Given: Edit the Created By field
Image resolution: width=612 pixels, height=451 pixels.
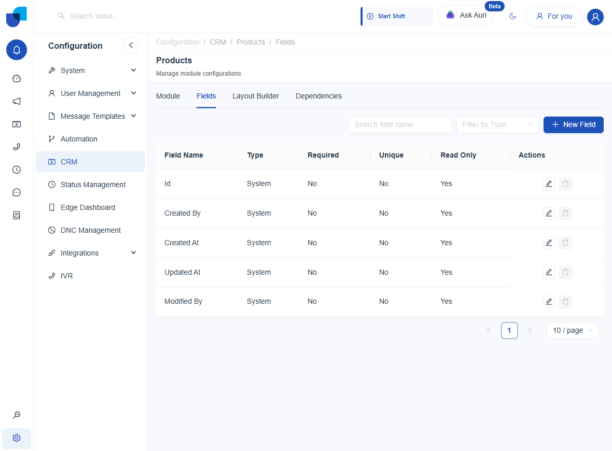Looking at the screenshot, I should (549, 214).
